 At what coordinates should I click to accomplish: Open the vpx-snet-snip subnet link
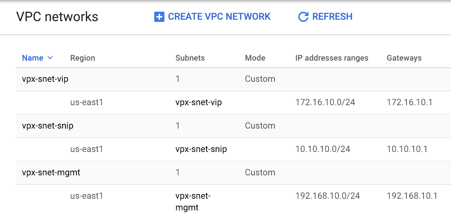pos(201,149)
